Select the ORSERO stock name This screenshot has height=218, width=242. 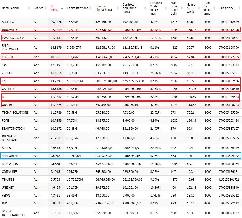click(8, 105)
